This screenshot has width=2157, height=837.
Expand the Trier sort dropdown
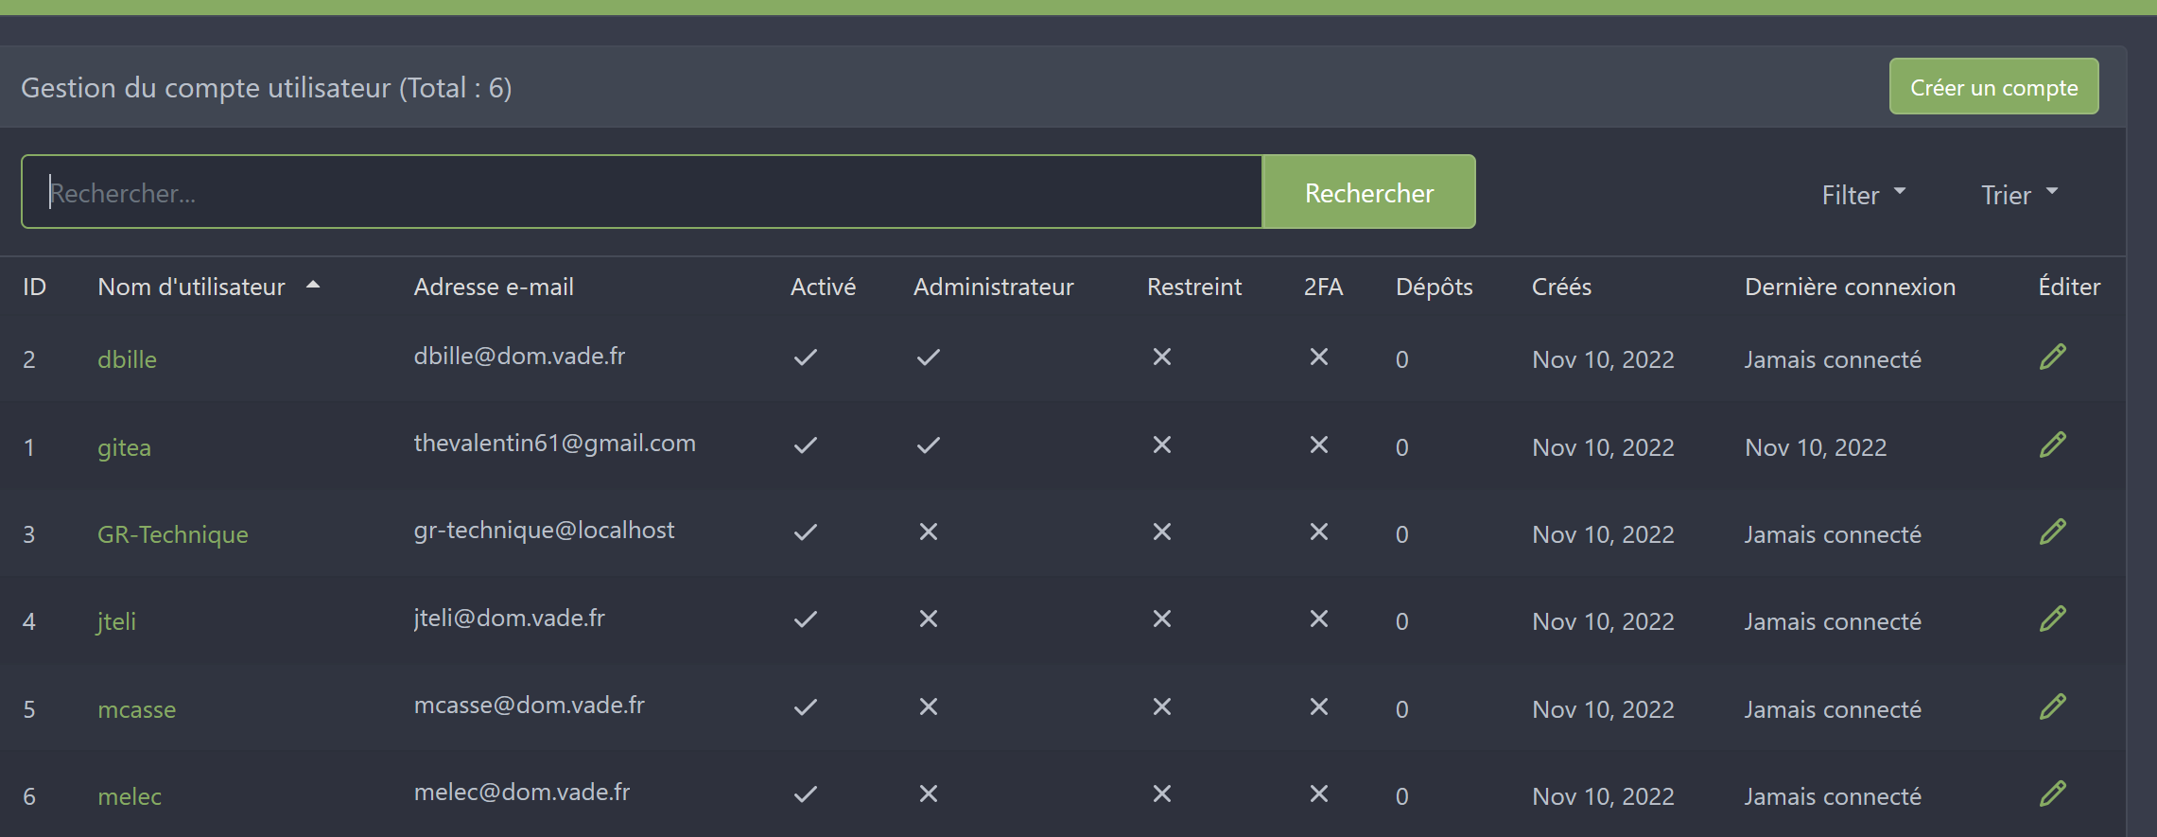(x=2019, y=195)
